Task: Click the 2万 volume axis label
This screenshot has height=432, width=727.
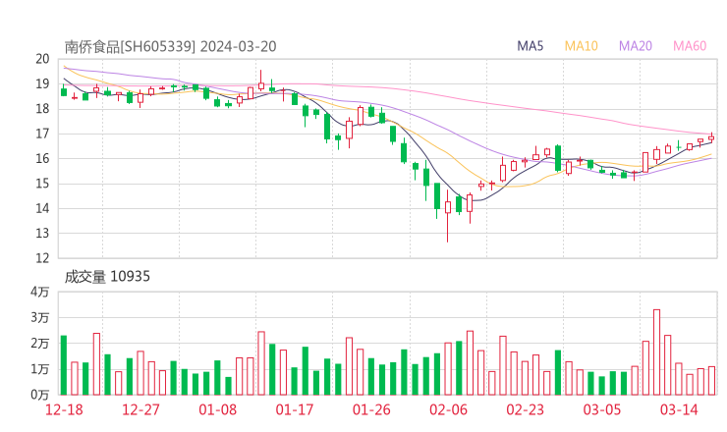Action: [x=40, y=343]
